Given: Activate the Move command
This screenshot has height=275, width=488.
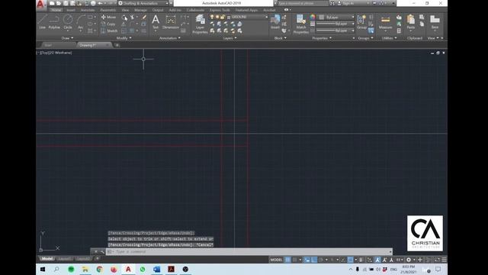Looking at the screenshot, I should tap(108, 17).
